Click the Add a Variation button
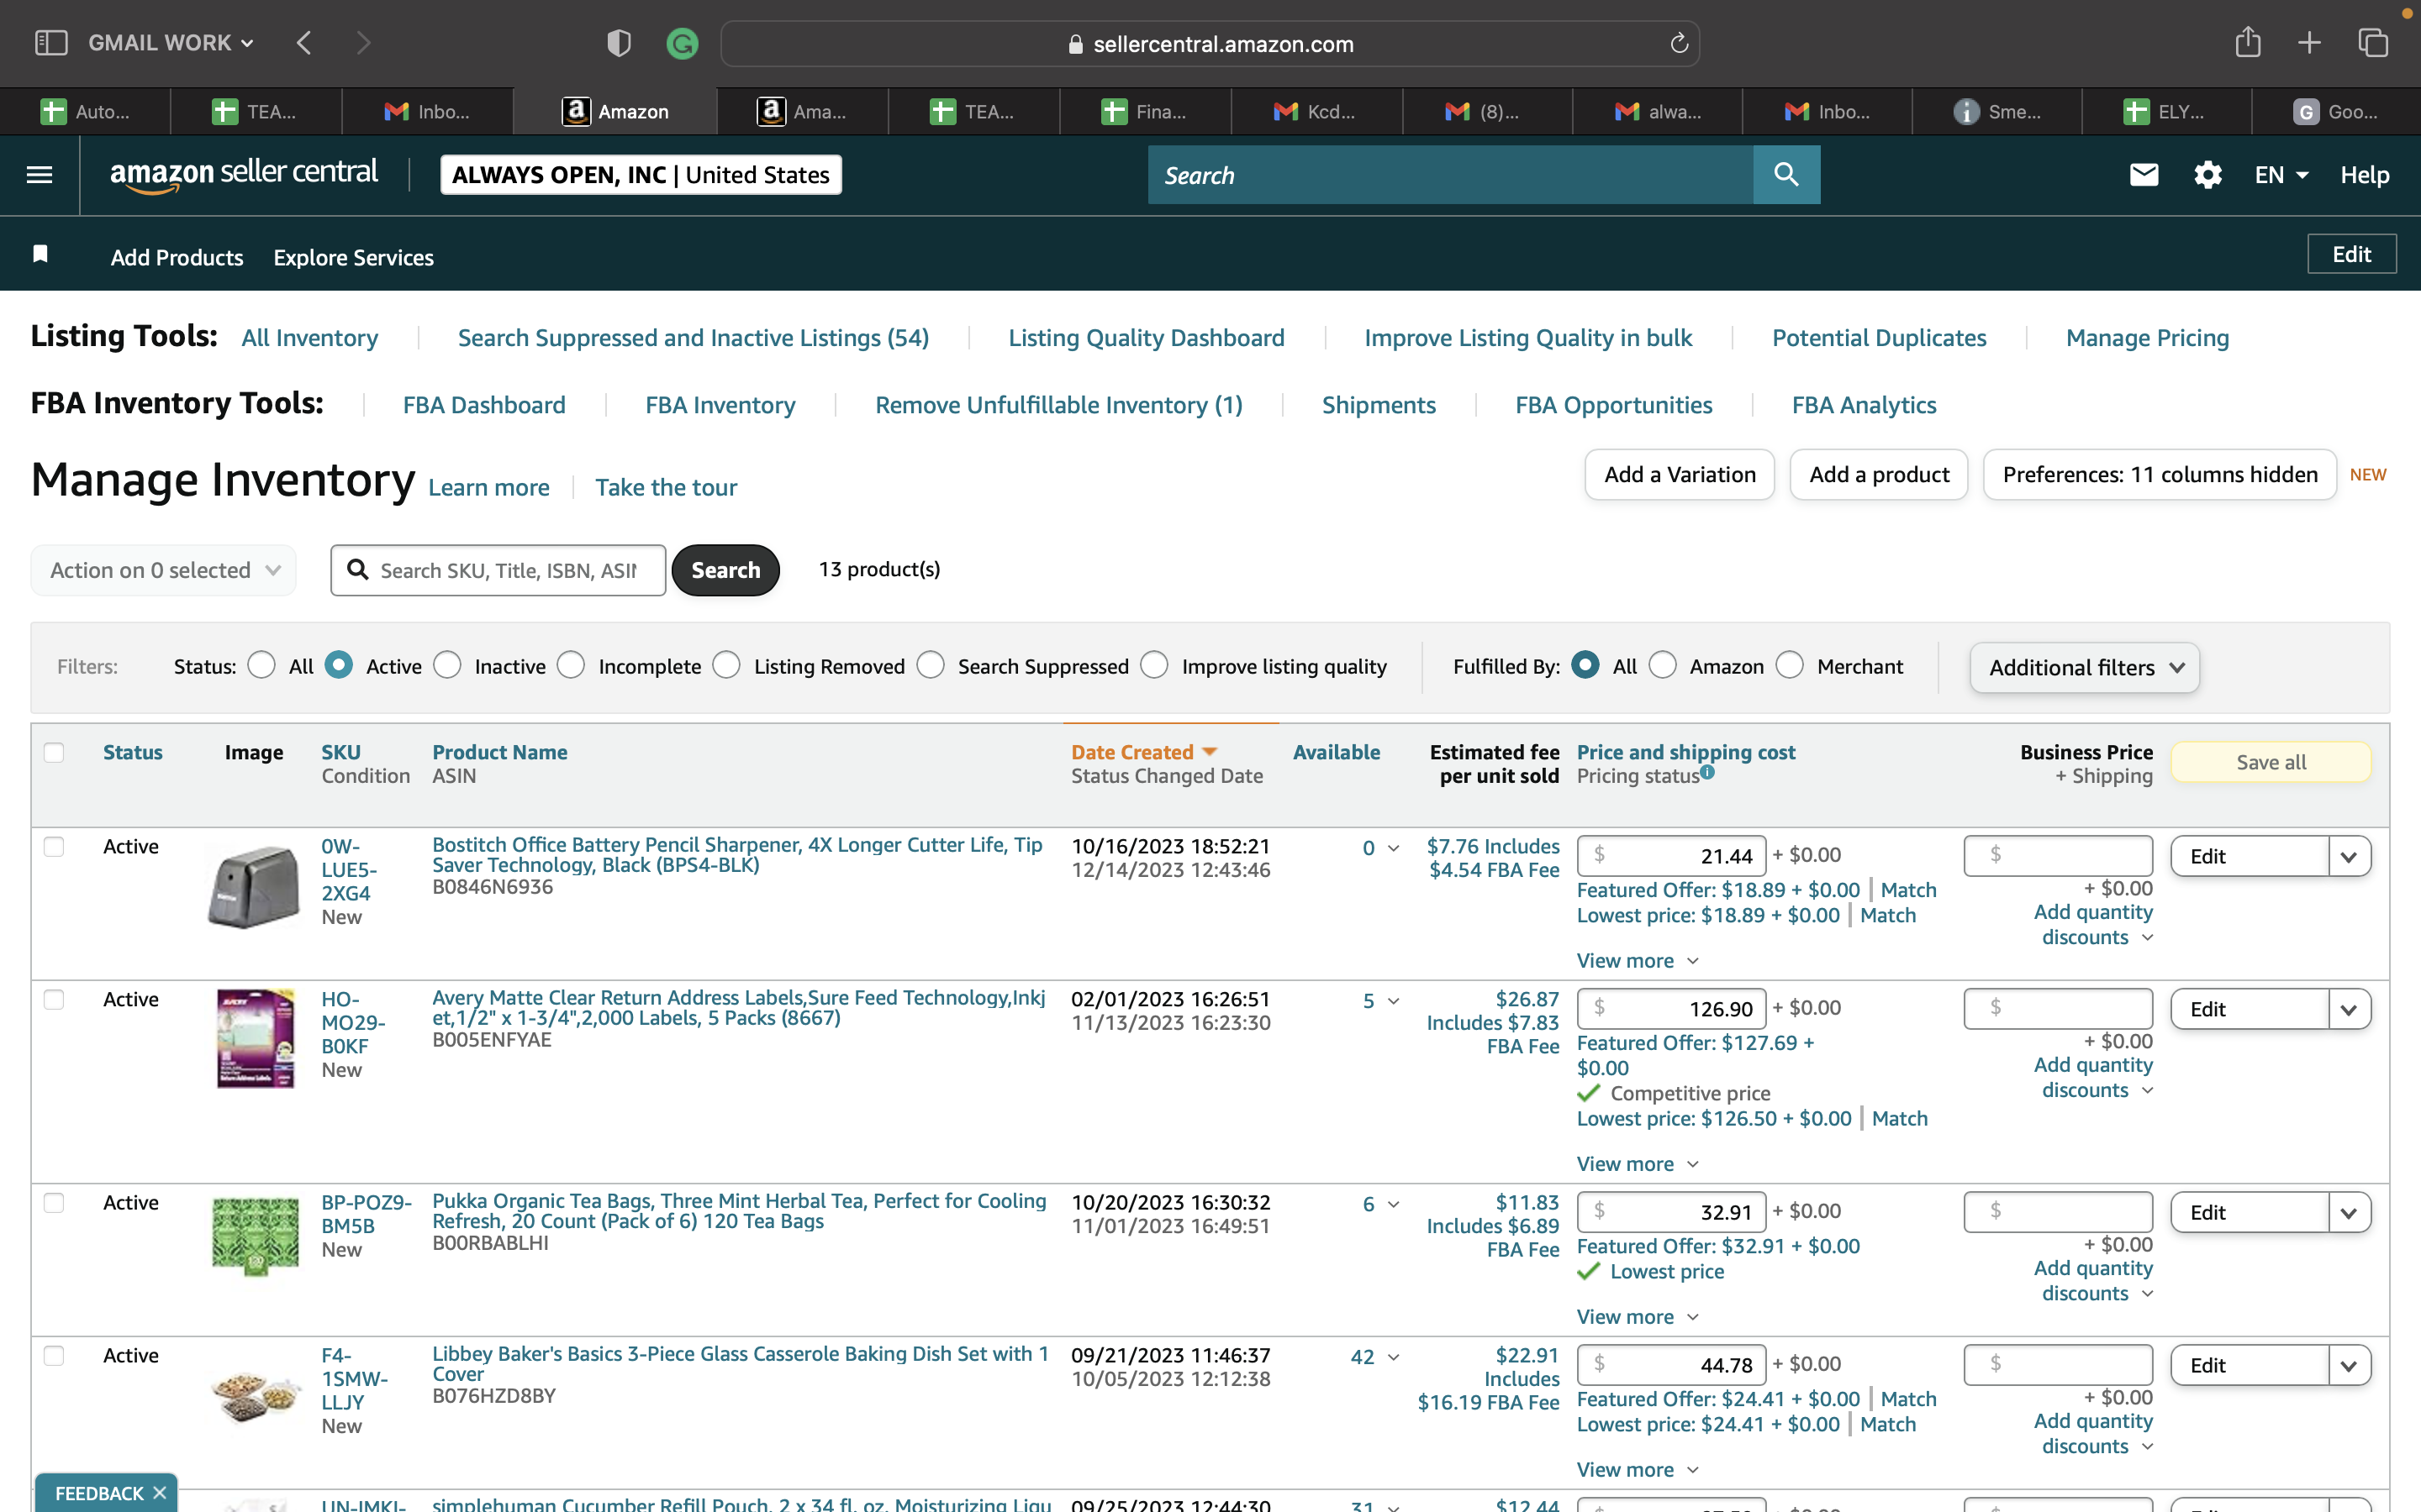Screen dimensions: 2421x1512 point(1680,475)
